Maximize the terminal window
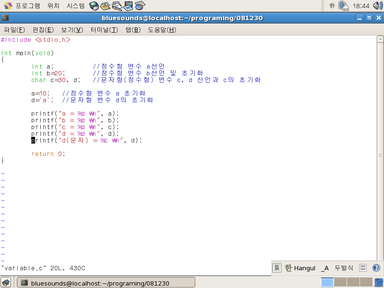 (x=369, y=18)
